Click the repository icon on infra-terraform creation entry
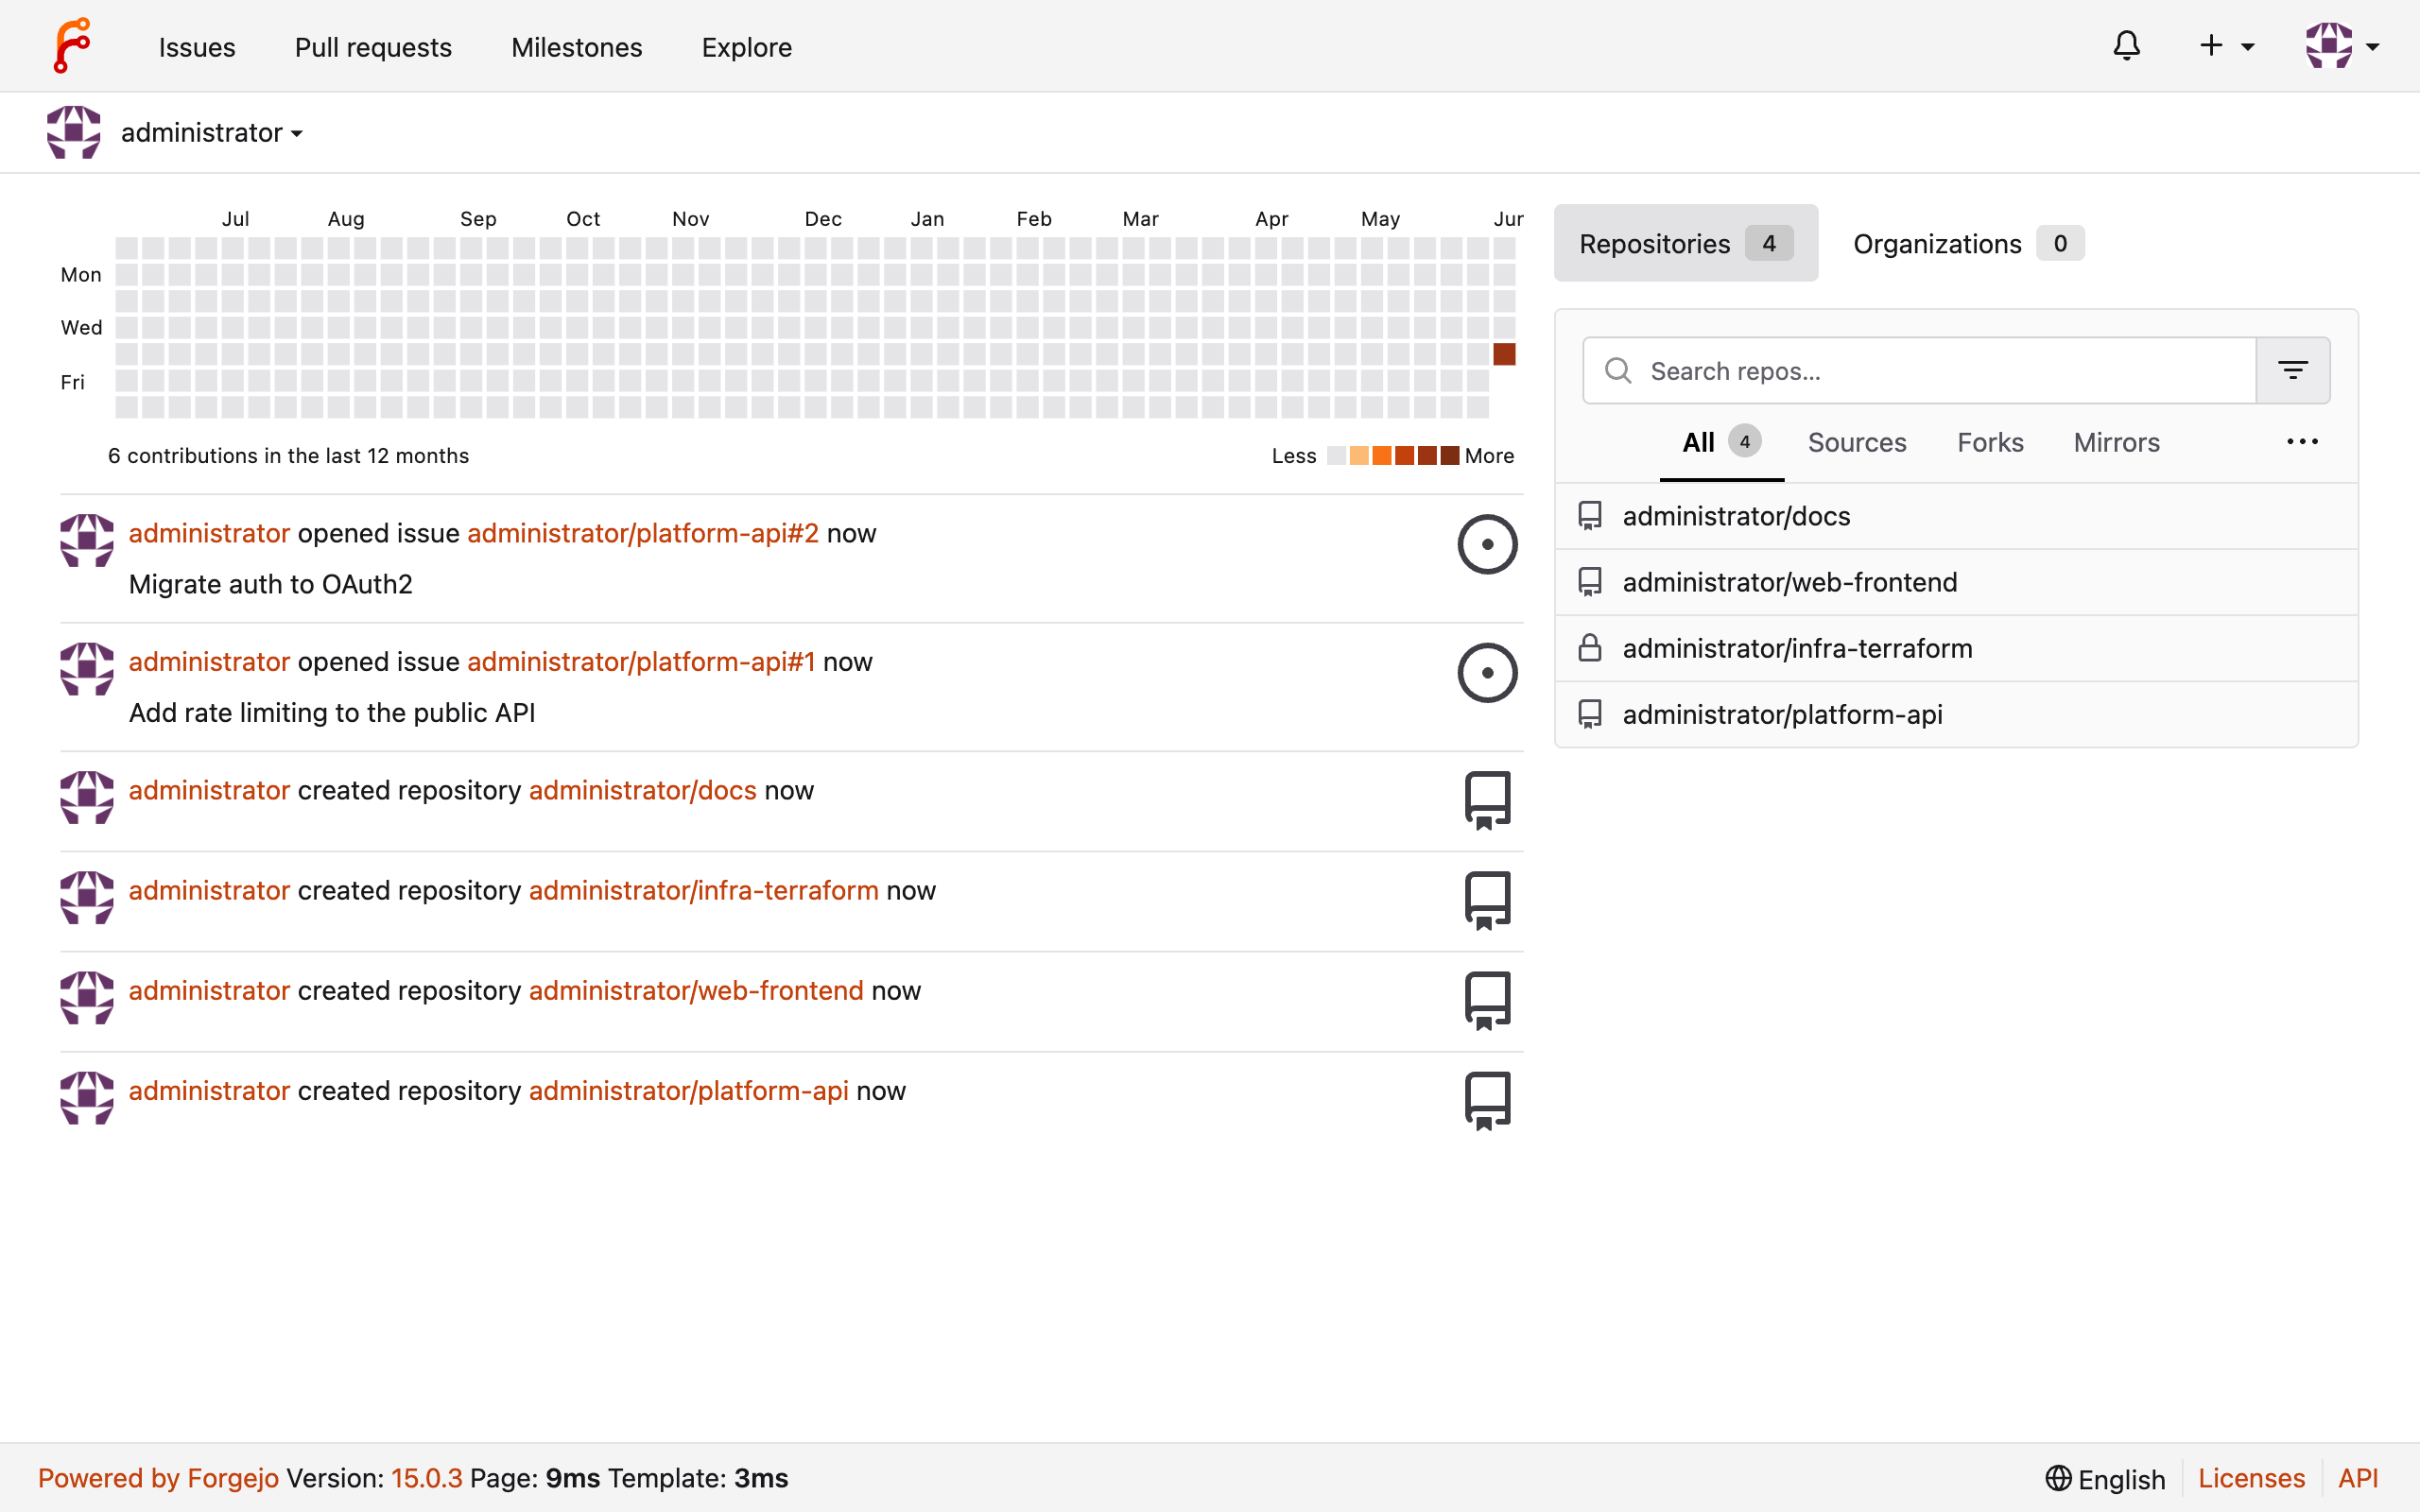 coord(1487,900)
